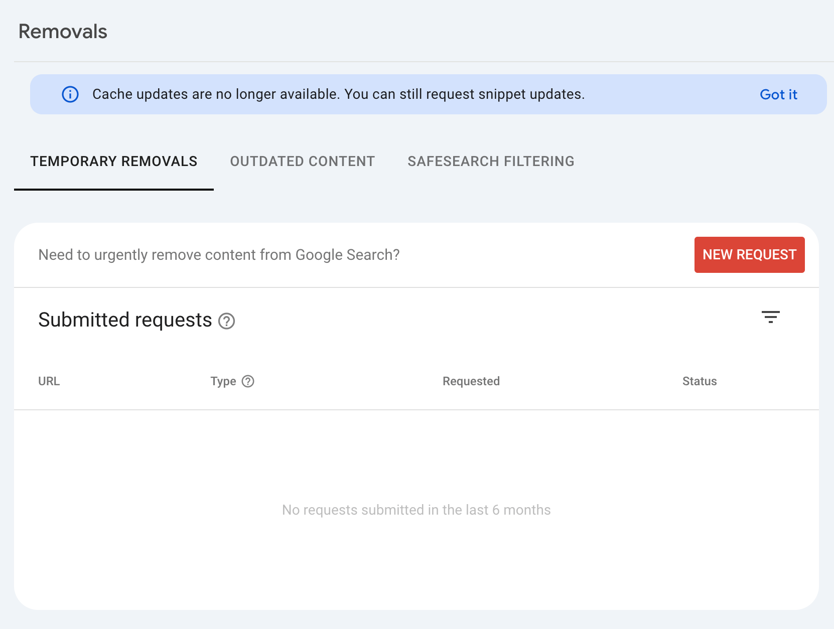Click the empty requests message area

point(416,510)
